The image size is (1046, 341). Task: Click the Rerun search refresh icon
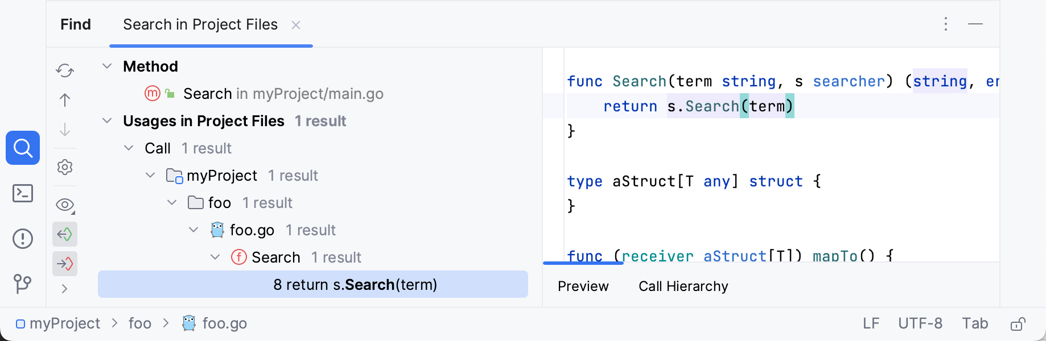tap(65, 70)
